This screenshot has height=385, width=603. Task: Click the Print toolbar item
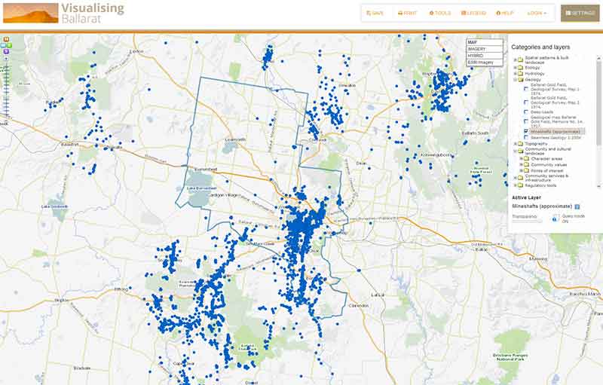pos(407,13)
